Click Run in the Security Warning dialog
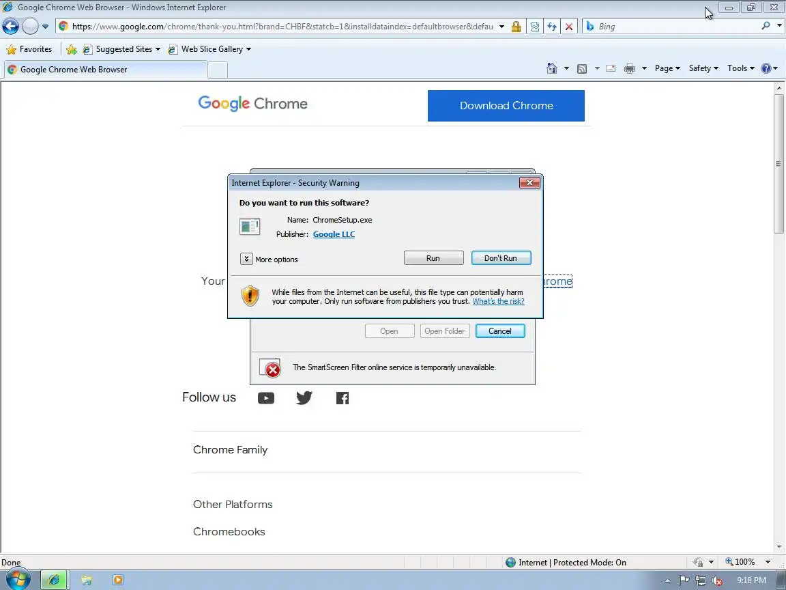Image resolution: width=786 pixels, height=590 pixels. (x=434, y=258)
